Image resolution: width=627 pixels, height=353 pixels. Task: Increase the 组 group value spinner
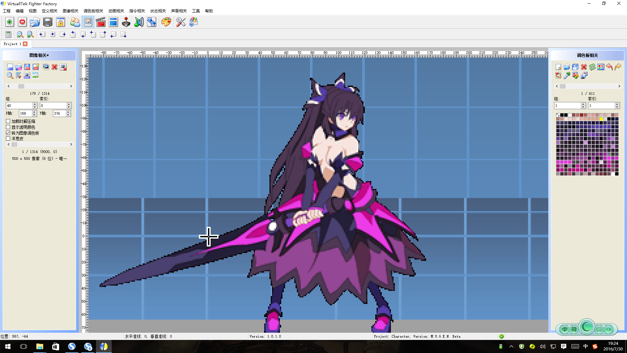pos(35,104)
